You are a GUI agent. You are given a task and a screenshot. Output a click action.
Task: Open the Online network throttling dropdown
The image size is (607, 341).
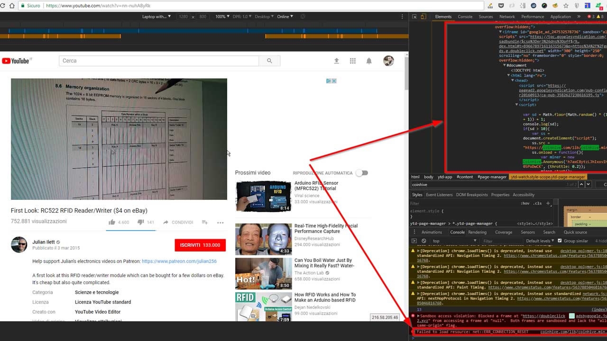[285, 17]
